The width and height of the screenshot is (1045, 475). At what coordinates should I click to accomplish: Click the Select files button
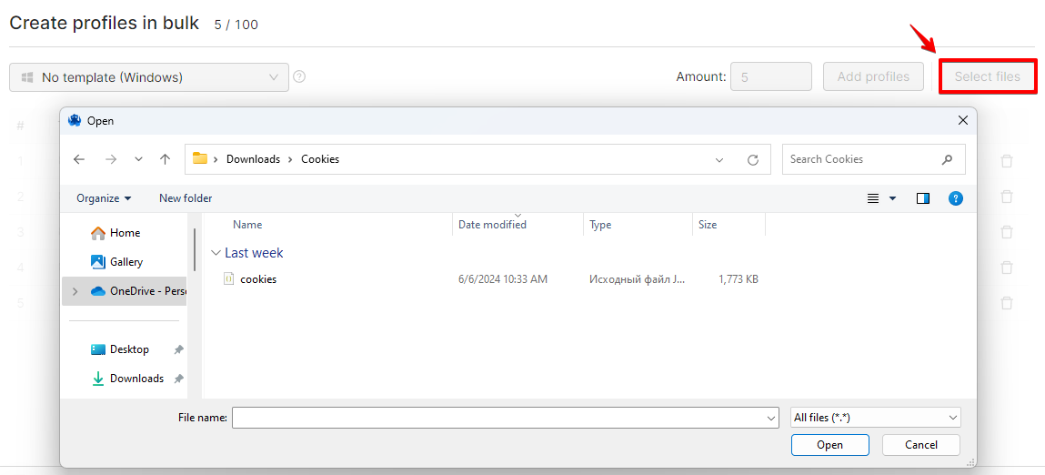pos(988,76)
